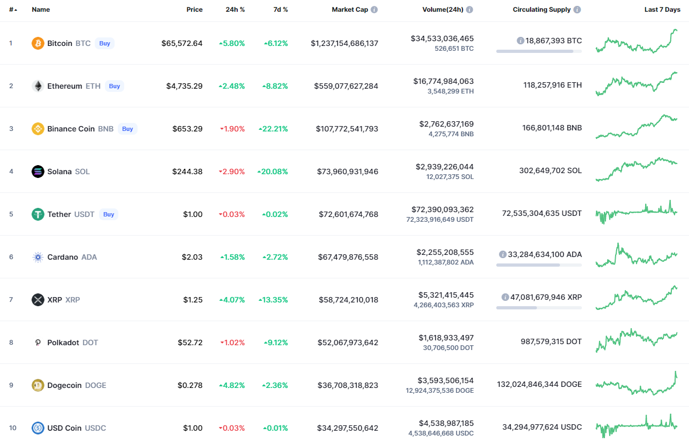Open the Tether 7-day sparkline chart
Viewport: 689px width, 443px height.
[637, 212]
